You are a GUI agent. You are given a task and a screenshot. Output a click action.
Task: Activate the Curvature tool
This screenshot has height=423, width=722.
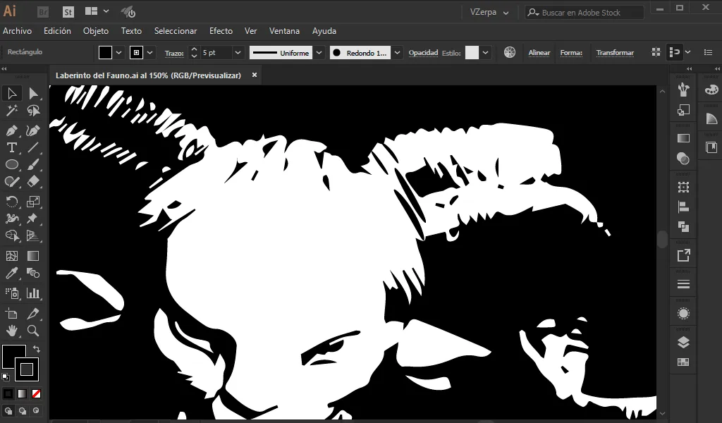33,130
